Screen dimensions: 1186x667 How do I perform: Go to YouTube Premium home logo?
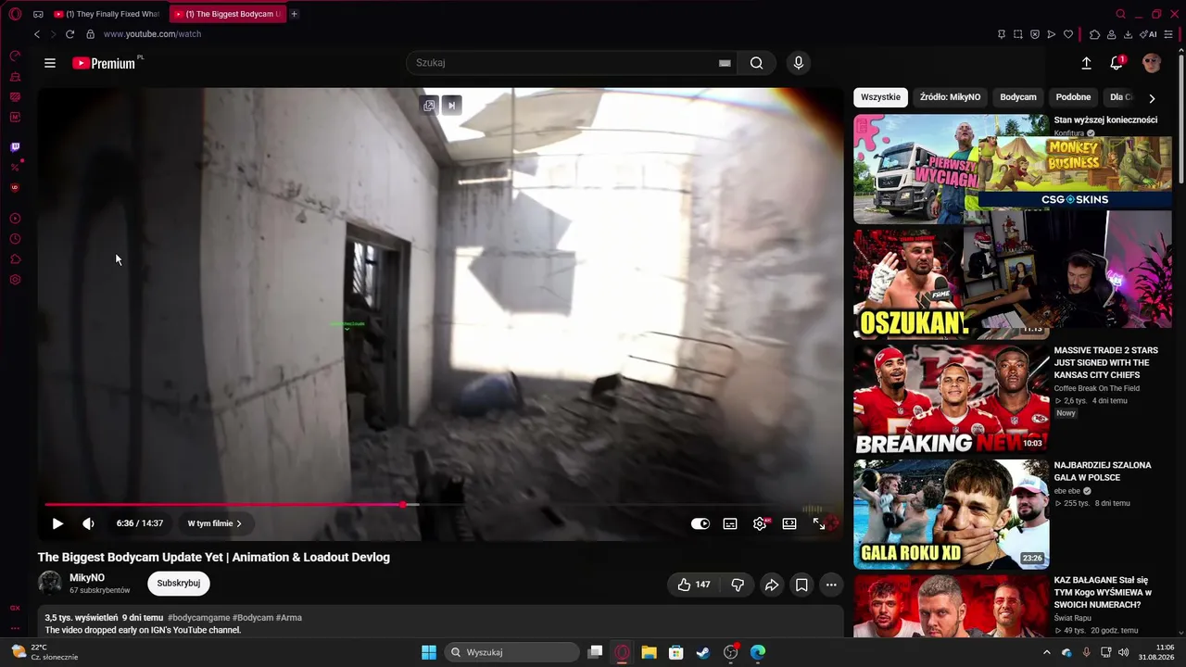[104, 63]
